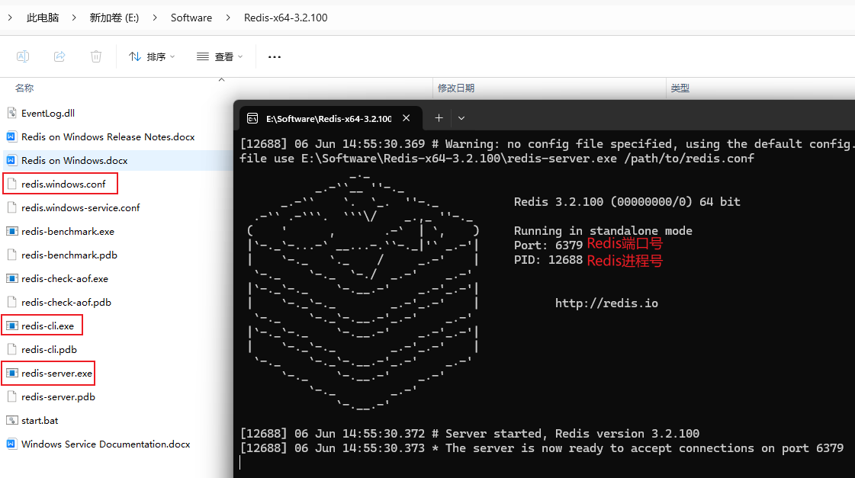855x478 pixels.
Task: Click the start.bat batch file icon
Action: tap(11, 420)
